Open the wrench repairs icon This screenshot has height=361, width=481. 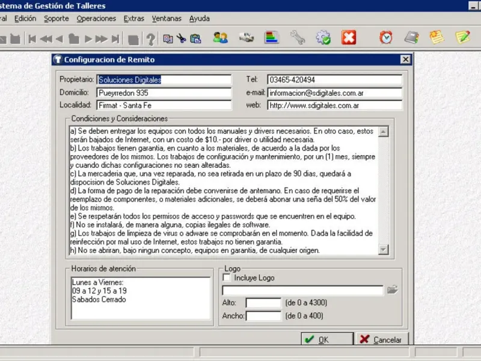click(x=297, y=37)
